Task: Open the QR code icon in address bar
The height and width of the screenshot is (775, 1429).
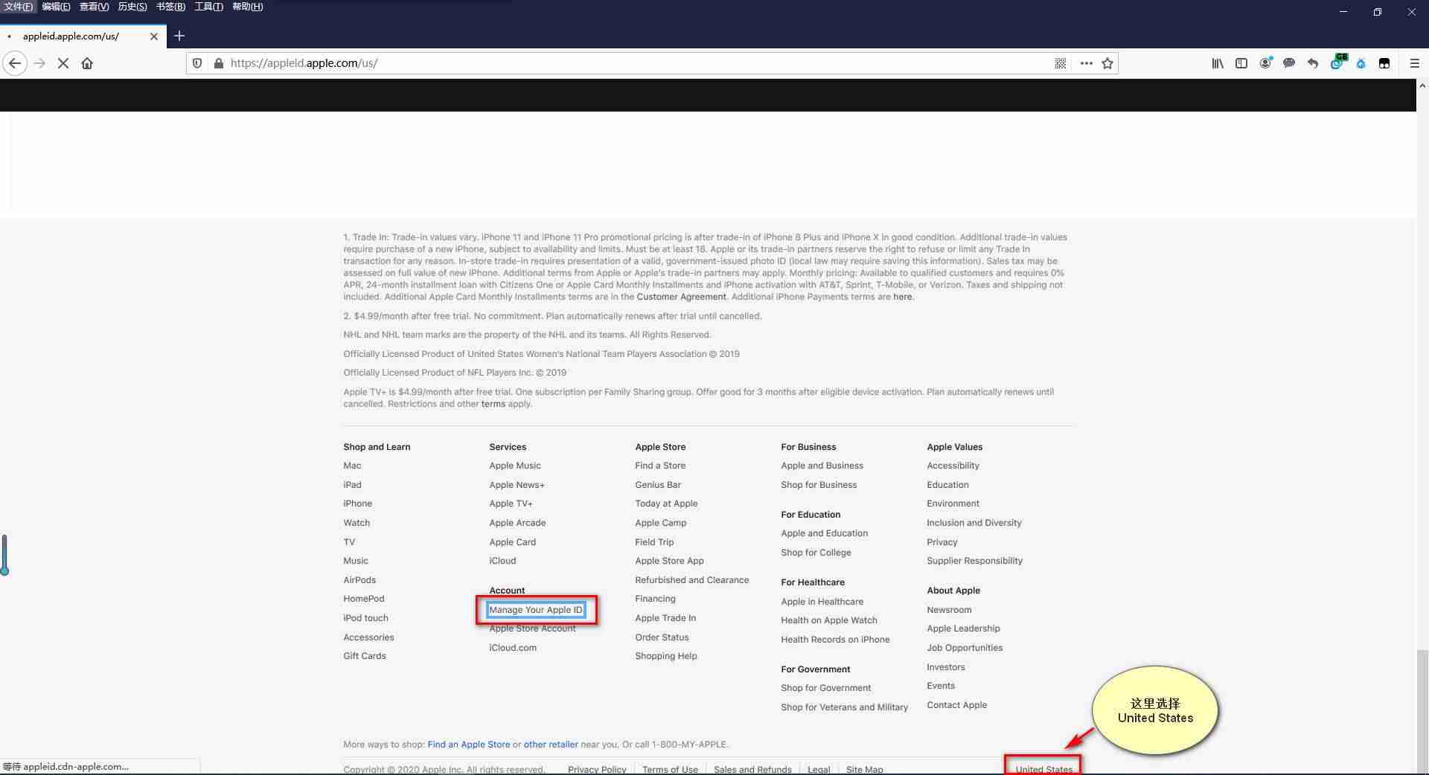Action: coord(1061,63)
